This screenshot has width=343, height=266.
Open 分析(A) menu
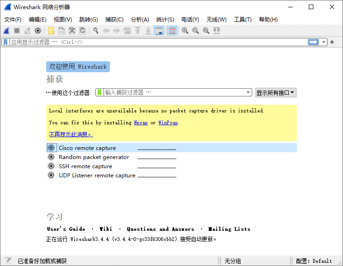[x=140, y=20]
